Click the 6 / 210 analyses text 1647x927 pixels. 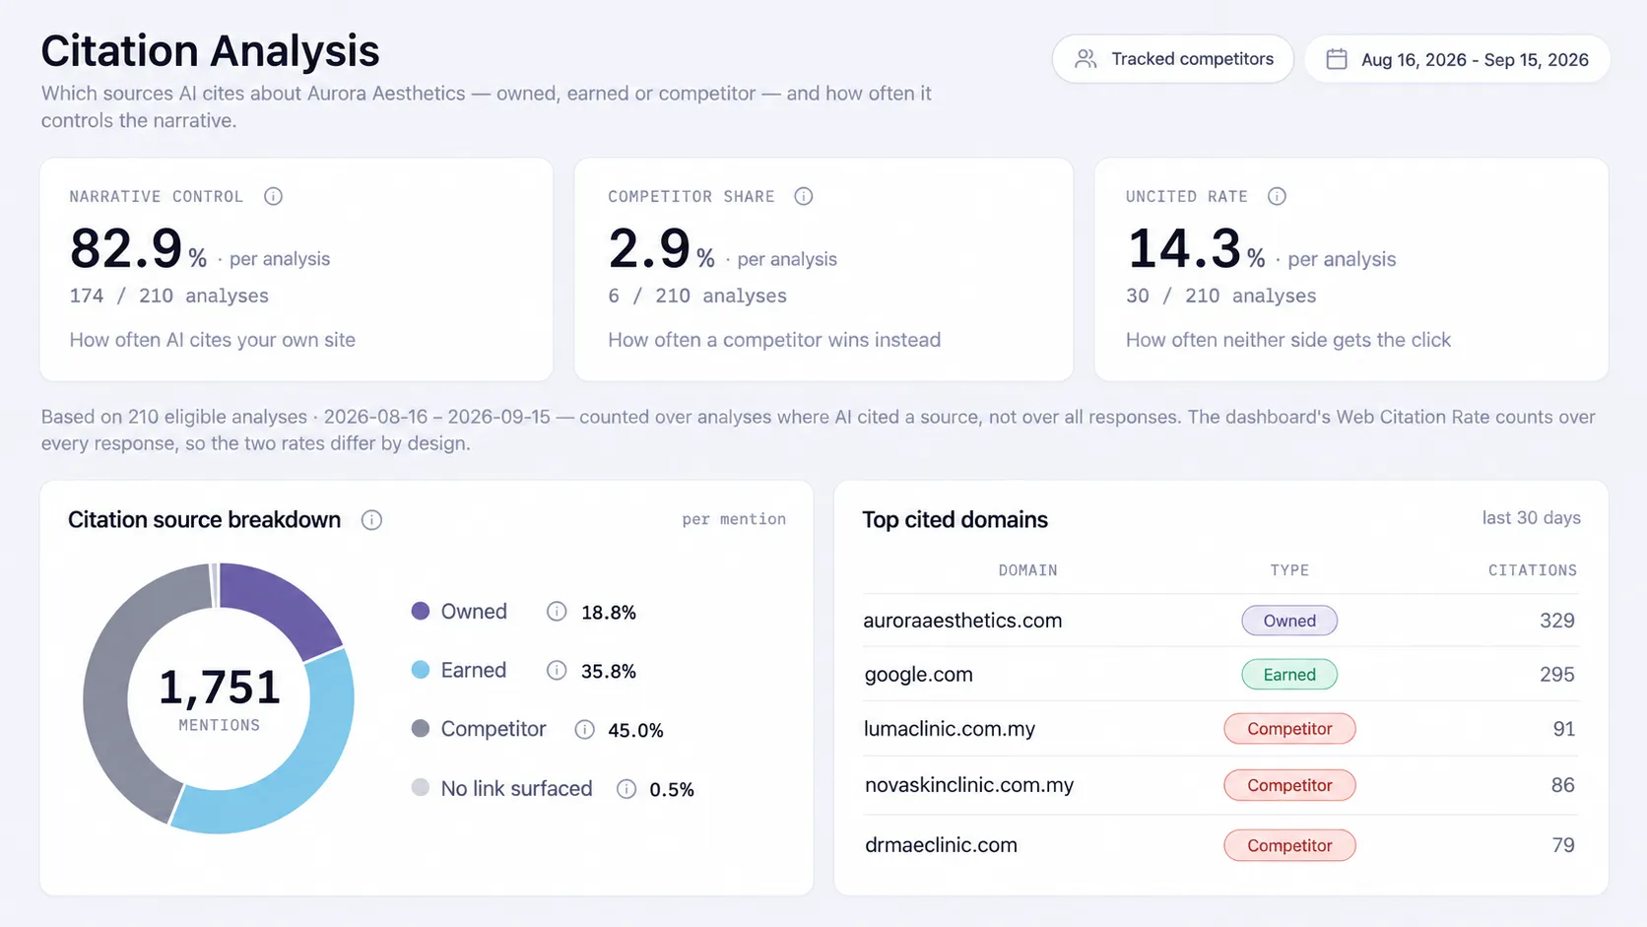point(697,296)
